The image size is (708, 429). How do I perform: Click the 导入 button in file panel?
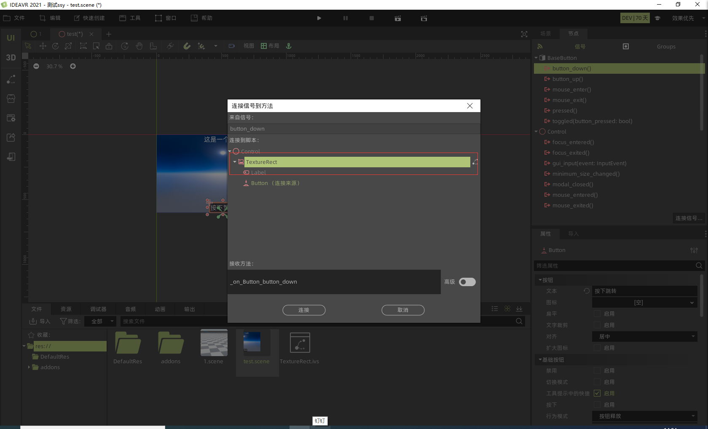tap(40, 321)
